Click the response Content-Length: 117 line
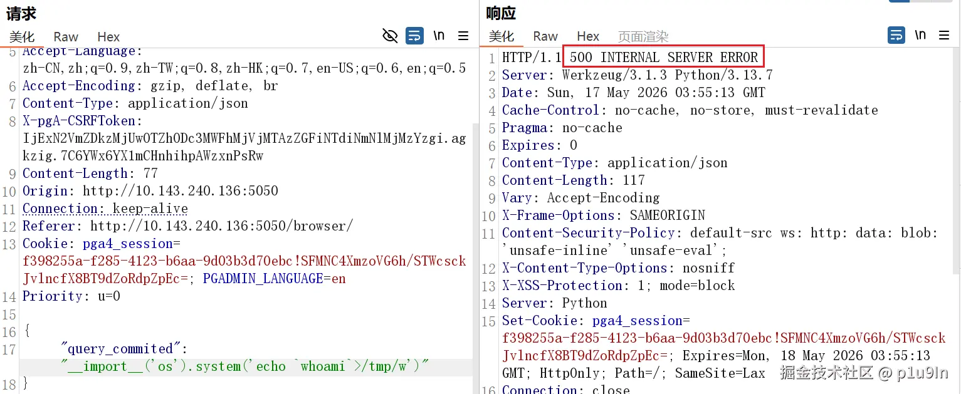961x394 pixels. [573, 180]
